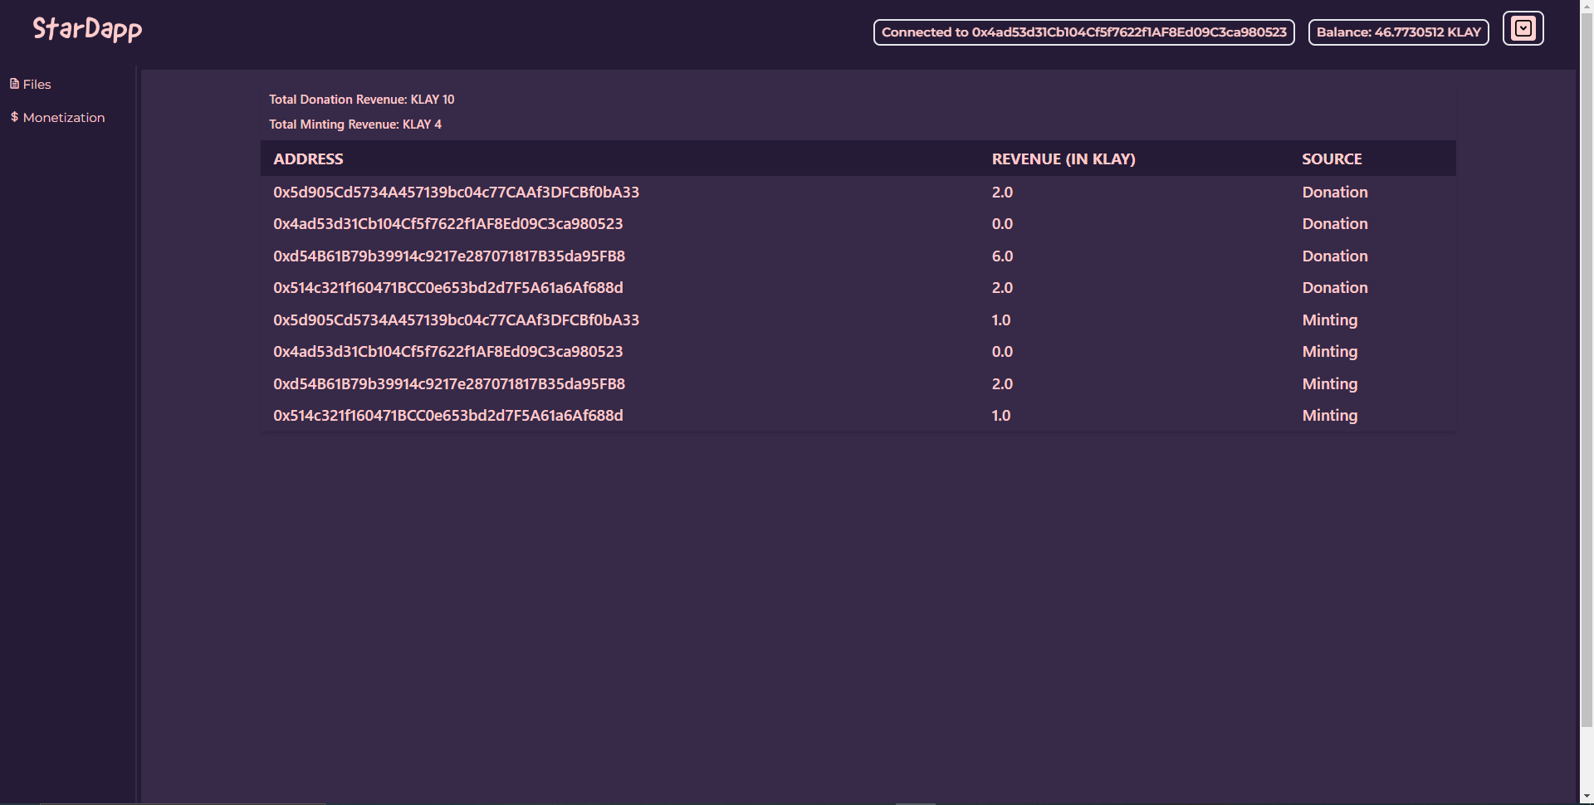Select Total Donation Revenue: KLAY 10 text
The width and height of the screenshot is (1594, 805).
(x=361, y=100)
